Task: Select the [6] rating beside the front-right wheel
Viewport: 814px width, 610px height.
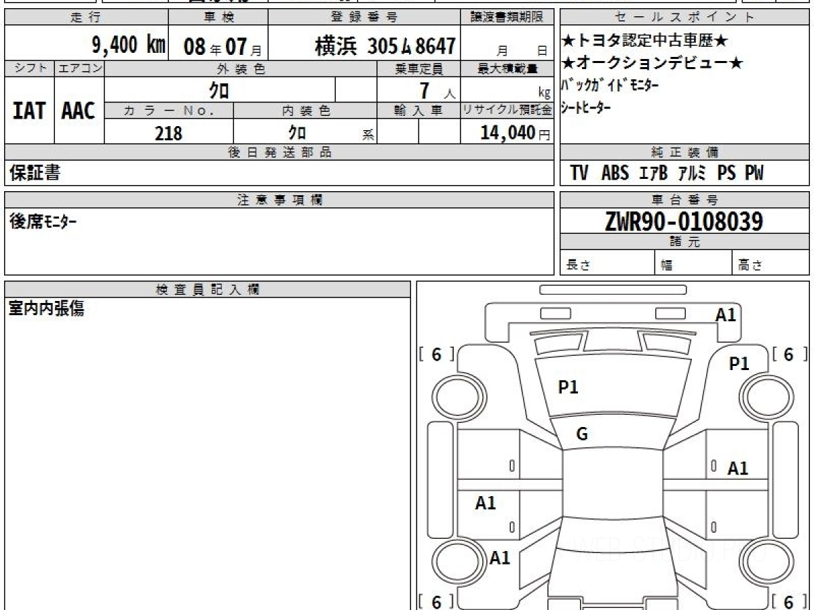Action: [789, 354]
